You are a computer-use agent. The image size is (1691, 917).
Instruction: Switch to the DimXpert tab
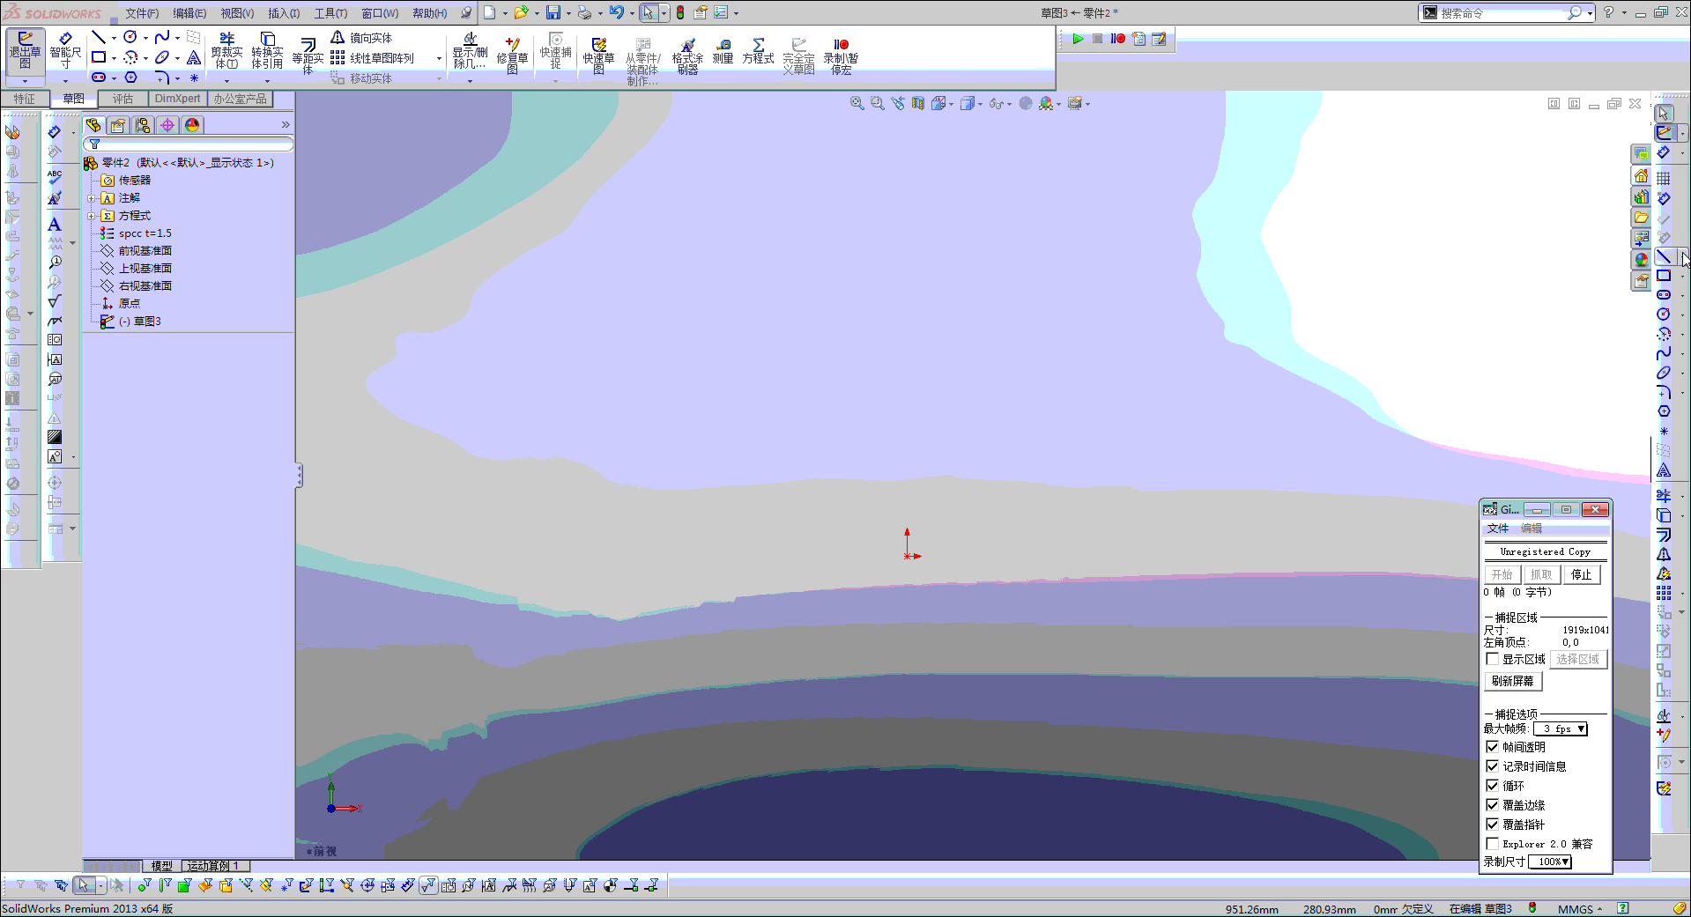coord(177,99)
